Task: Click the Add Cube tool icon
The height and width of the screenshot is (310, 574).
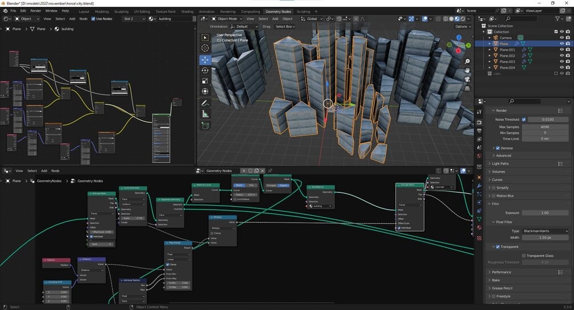Action: [x=205, y=126]
